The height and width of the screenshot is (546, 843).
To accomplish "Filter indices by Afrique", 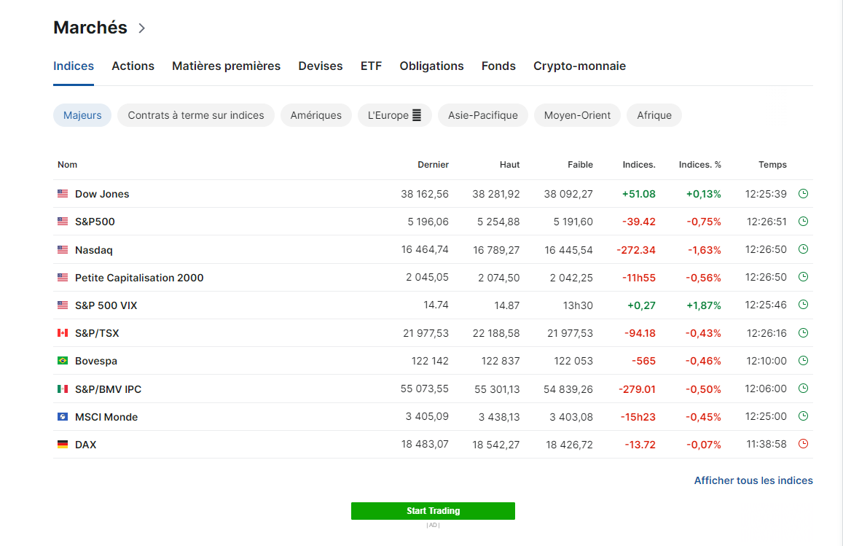I will click(x=654, y=115).
